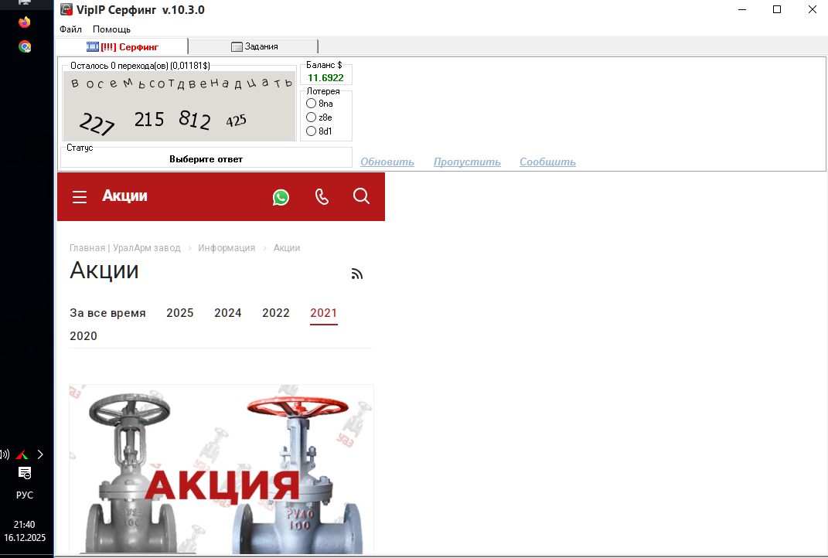Click the Пропустить link
828x558 pixels.
467,162
